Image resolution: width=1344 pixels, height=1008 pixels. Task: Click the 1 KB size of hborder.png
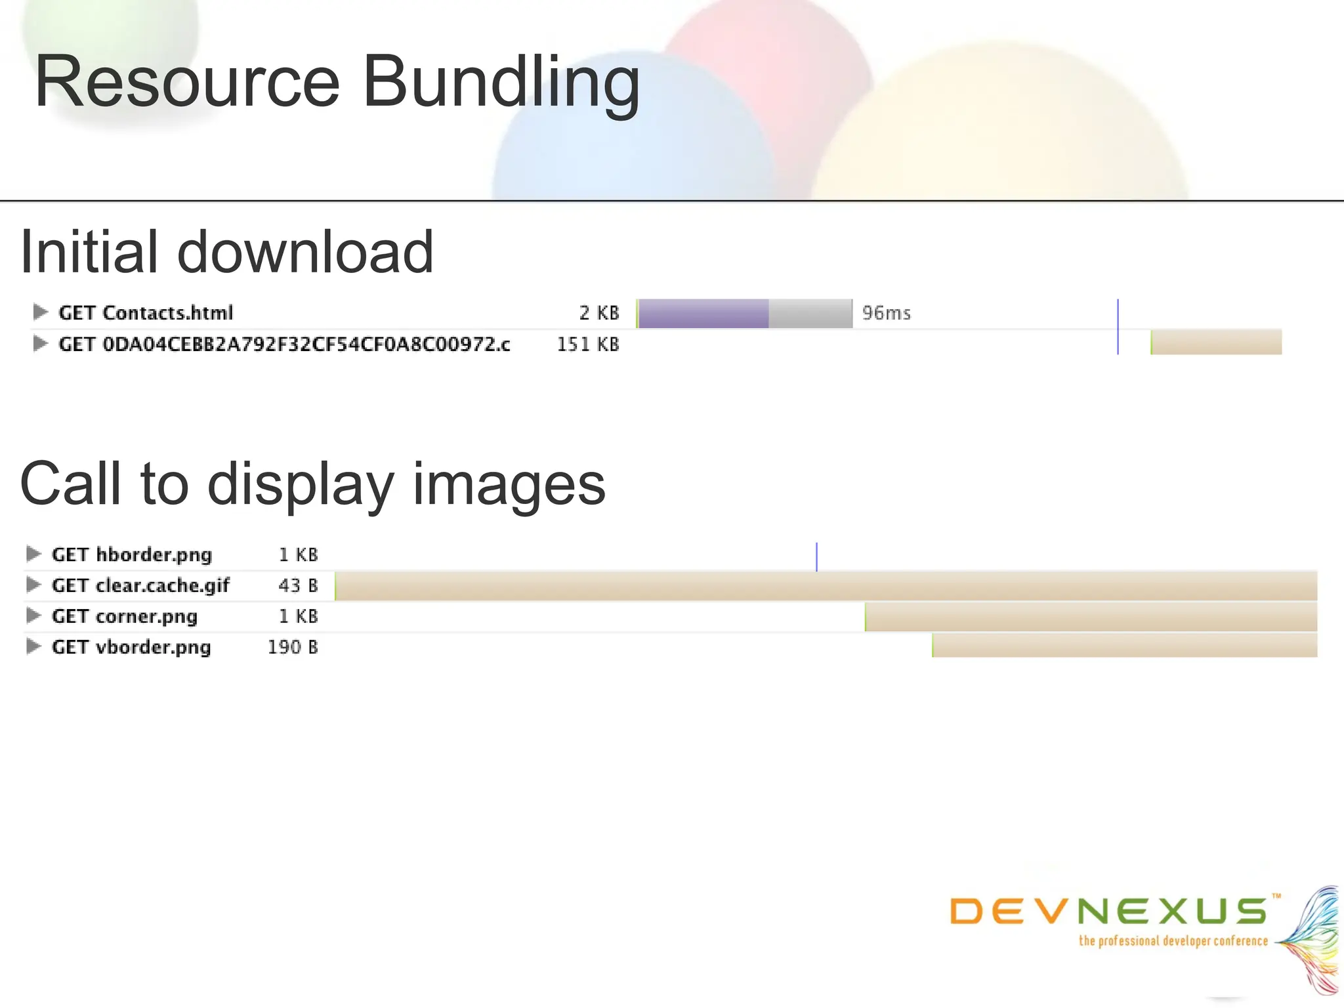[299, 555]
